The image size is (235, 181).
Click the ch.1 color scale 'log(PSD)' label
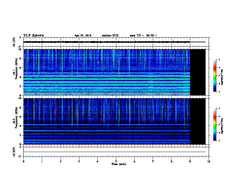[222, 77]
